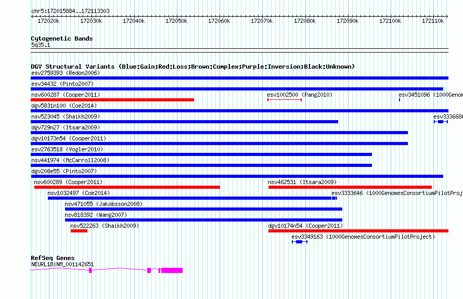Screen dimensions: 463x299
Task: Click the 5q35.1 cytogenetic band bar
Action: tap(239, 50)
